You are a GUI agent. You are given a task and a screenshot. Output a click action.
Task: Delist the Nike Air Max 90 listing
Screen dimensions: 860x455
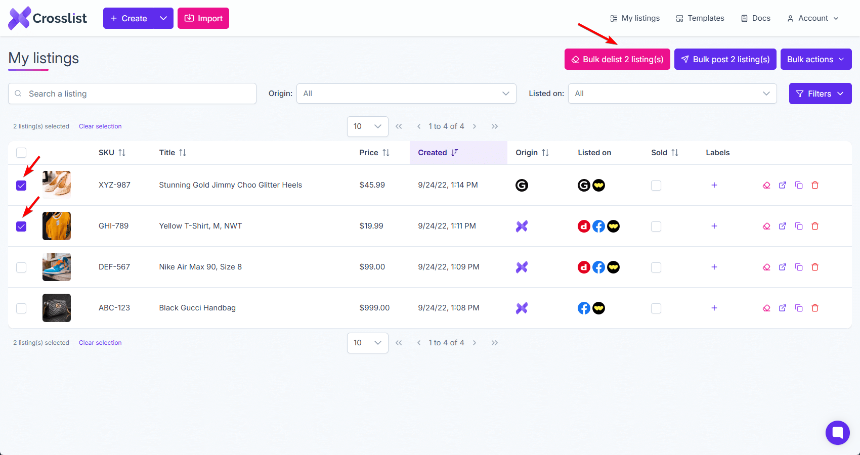[766, 267]
